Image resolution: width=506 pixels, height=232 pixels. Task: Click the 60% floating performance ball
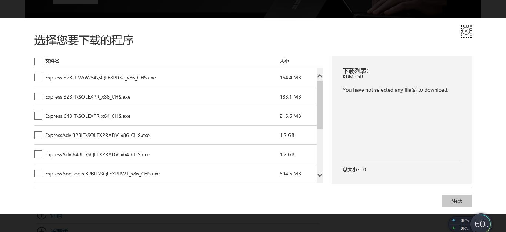[x=481, y=223]
